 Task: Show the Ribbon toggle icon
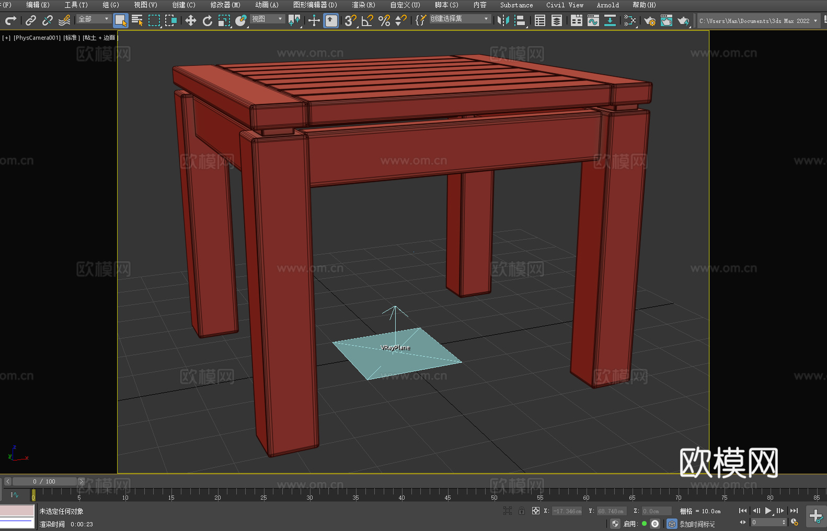coord(577,20)
